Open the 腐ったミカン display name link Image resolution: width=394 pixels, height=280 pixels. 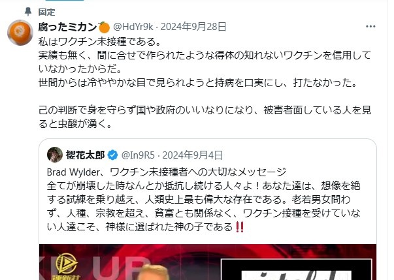[x=67, y=27]
